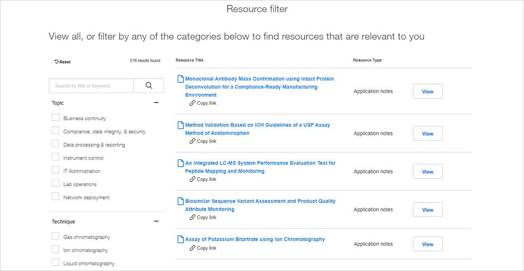Click View for the Monoclonal Antibody resource
The width and height of the screenshot is (524, 271).
click(x=427, y=91)
